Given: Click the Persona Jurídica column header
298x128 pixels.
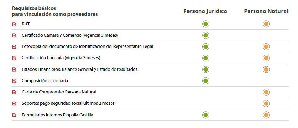Looking at the screenshot, I should point(205,11).
